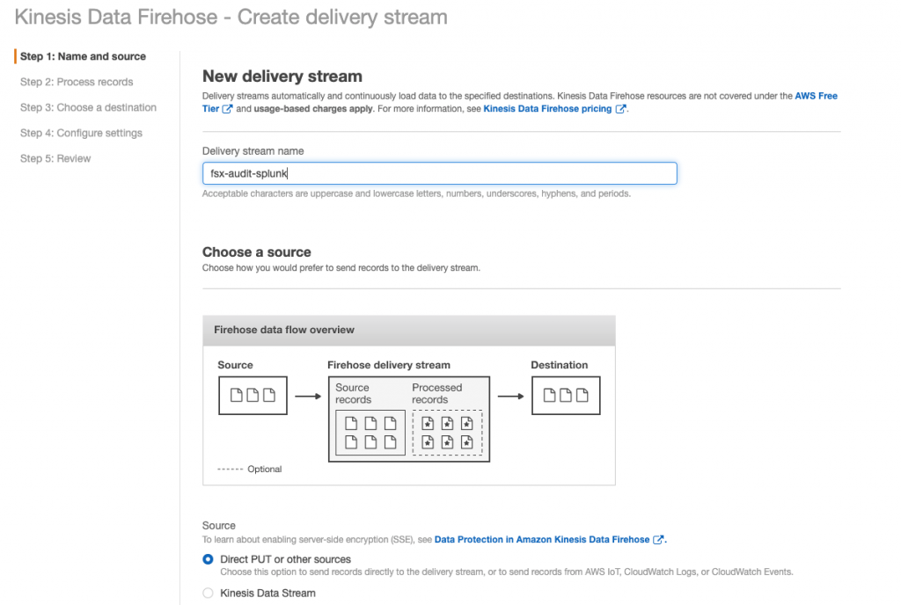Click the external link icon after Kinesis Data Firehose pricing

pos(619,109)
